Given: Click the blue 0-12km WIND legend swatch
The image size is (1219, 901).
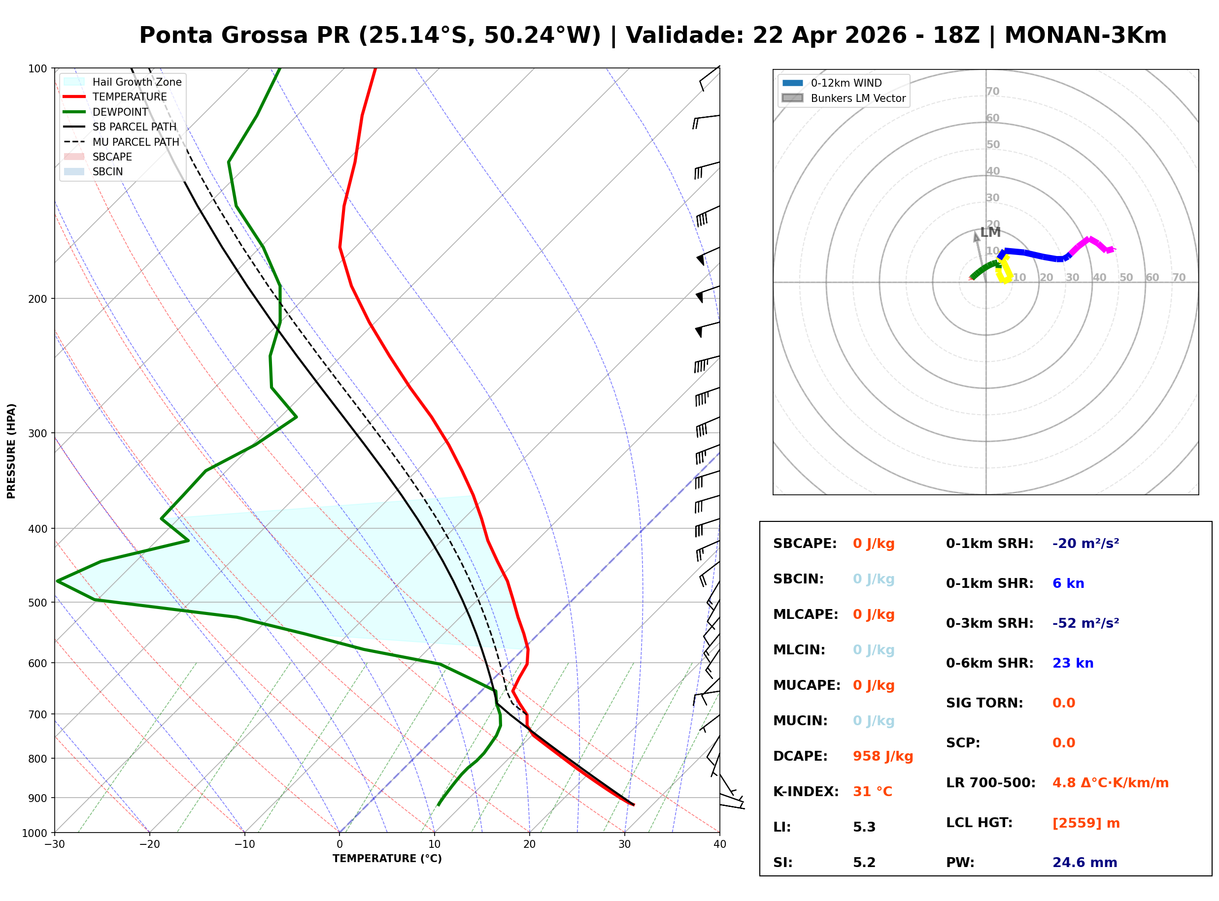Looking at the screenshot, I should [x=792, y=83].
